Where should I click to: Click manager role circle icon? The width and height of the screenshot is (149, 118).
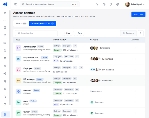point(18,91)
